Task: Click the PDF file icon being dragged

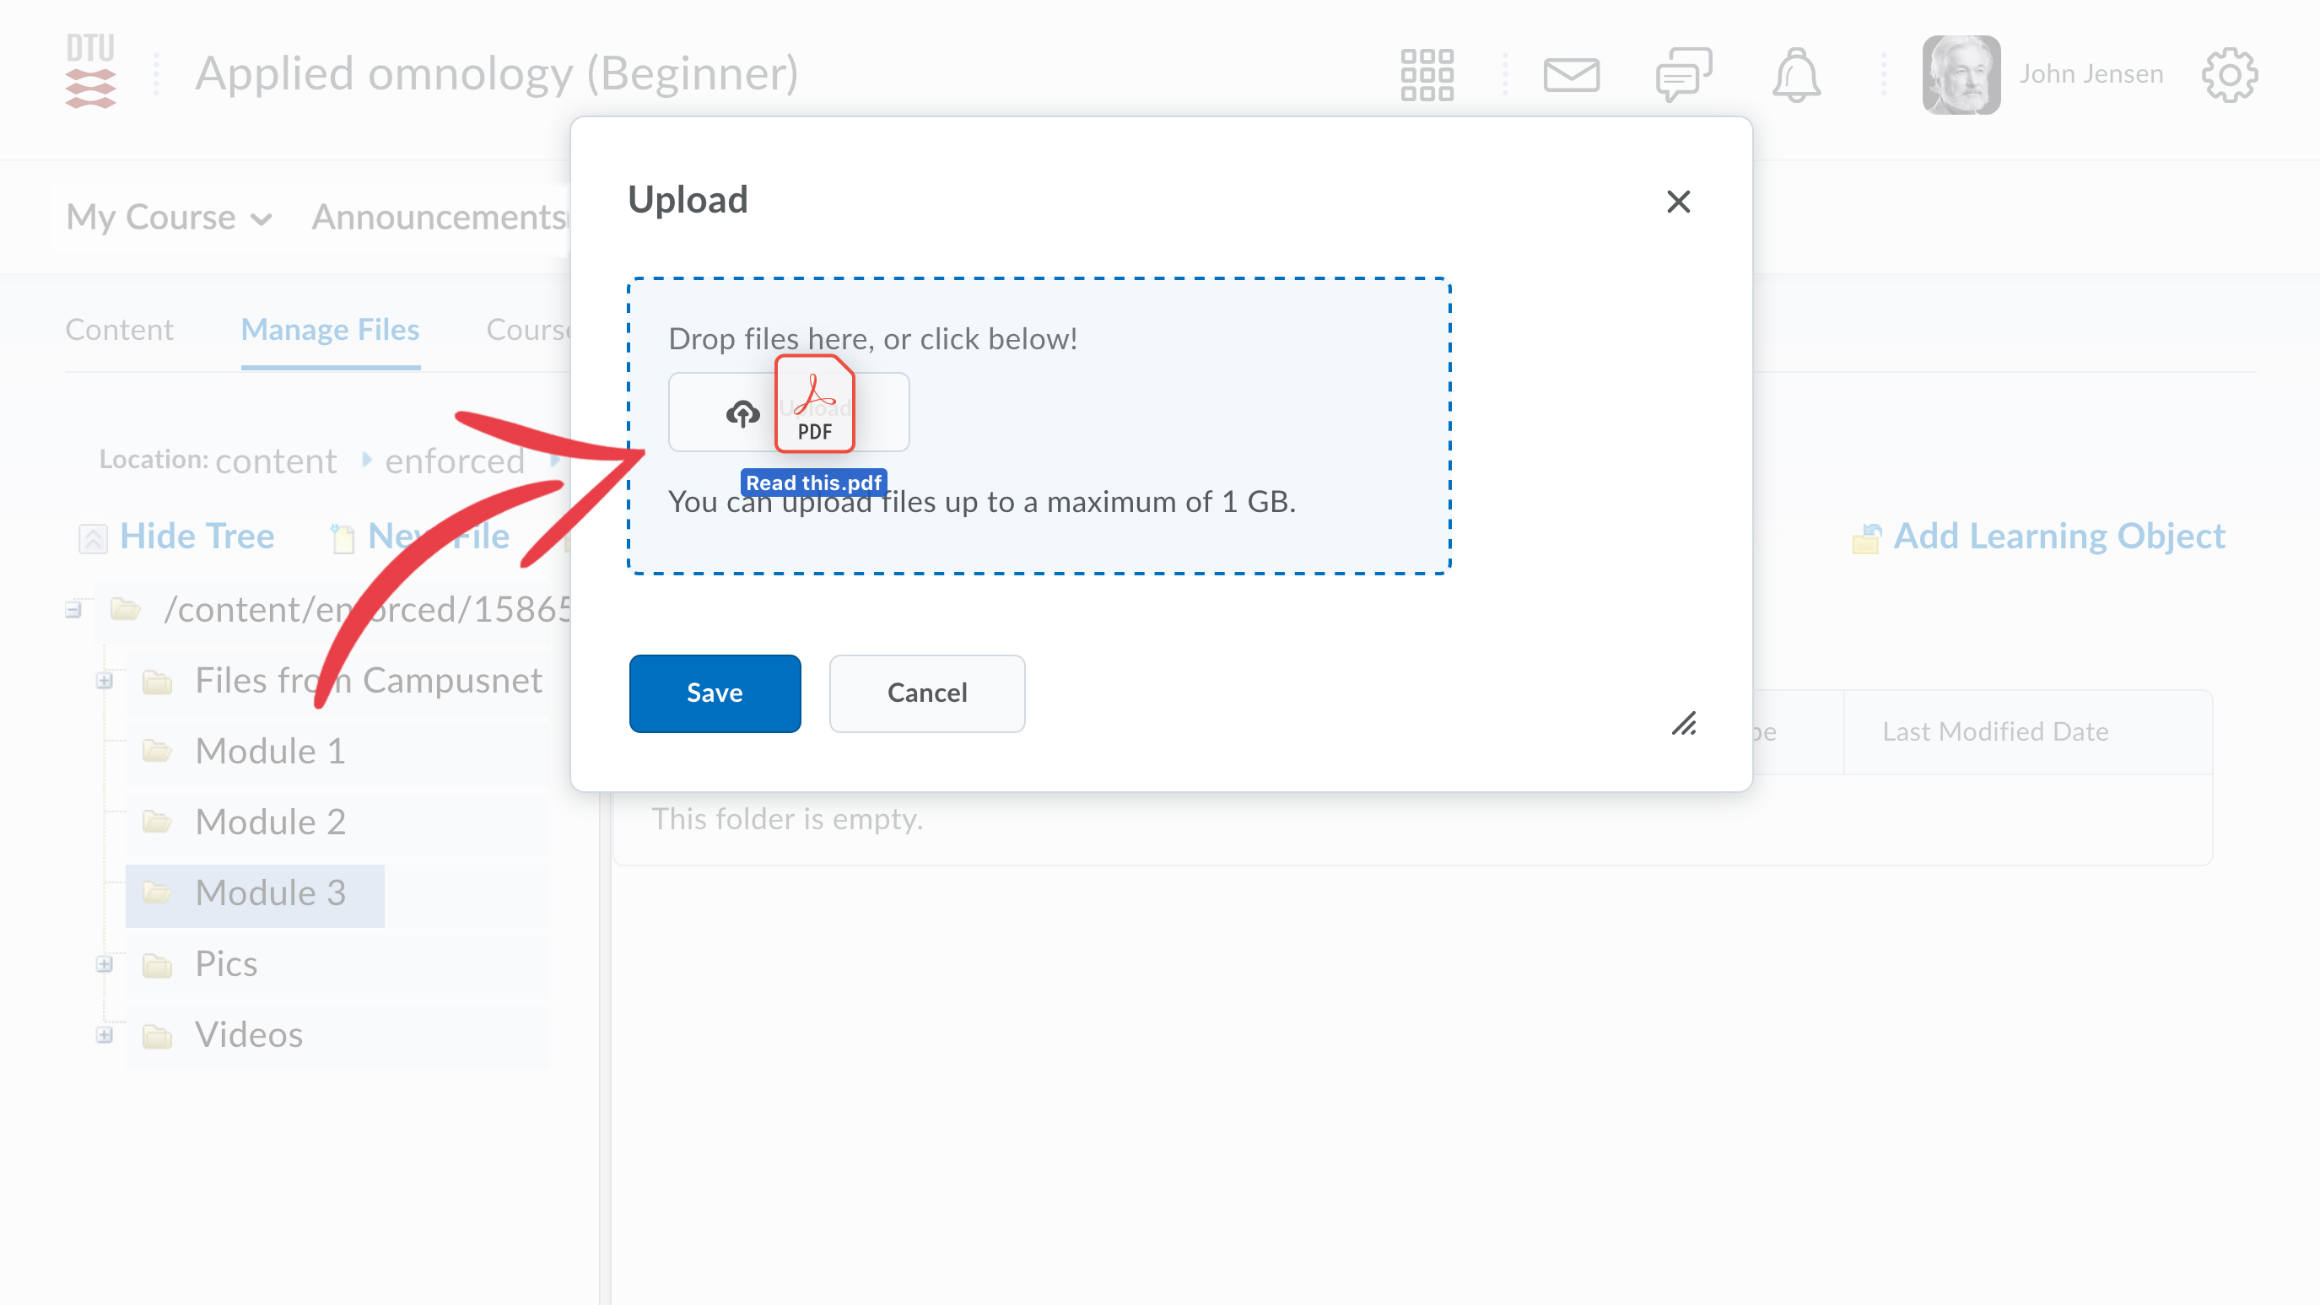Action: [814, 404]
